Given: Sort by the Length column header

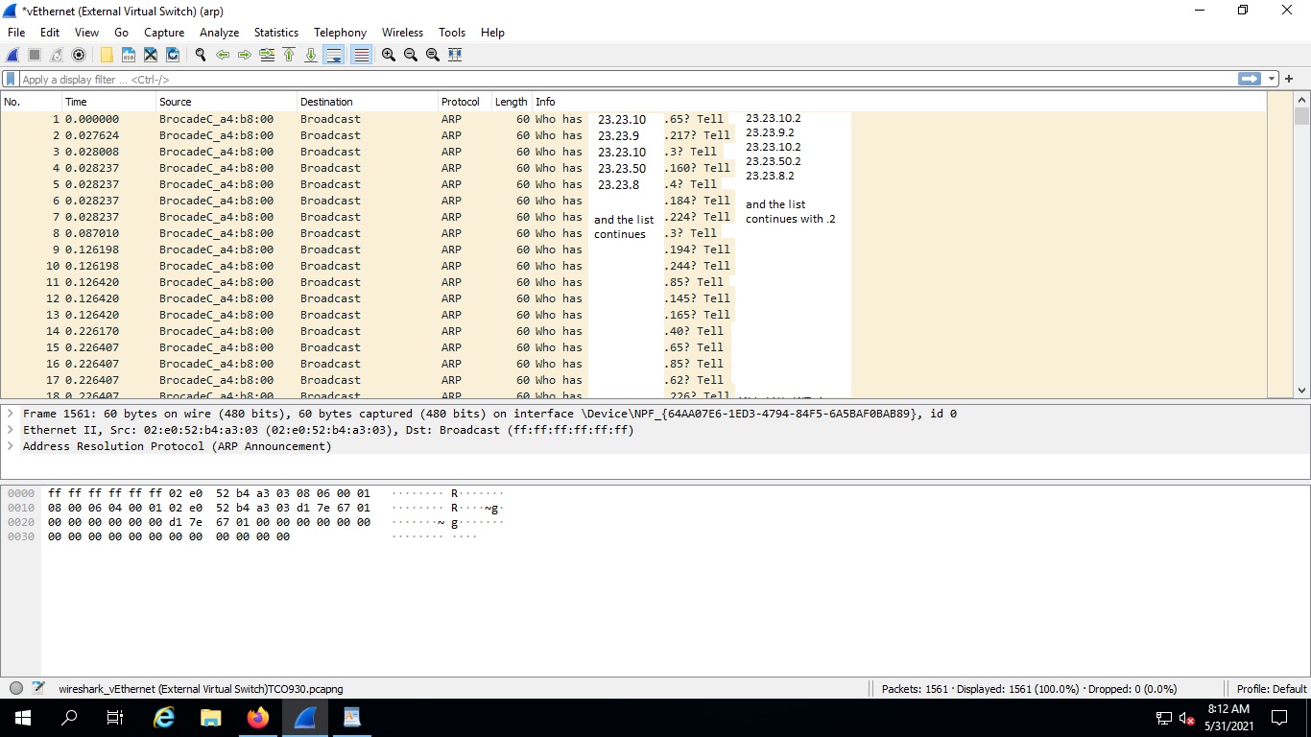Looking at the screenshot, I should [511, 102].
